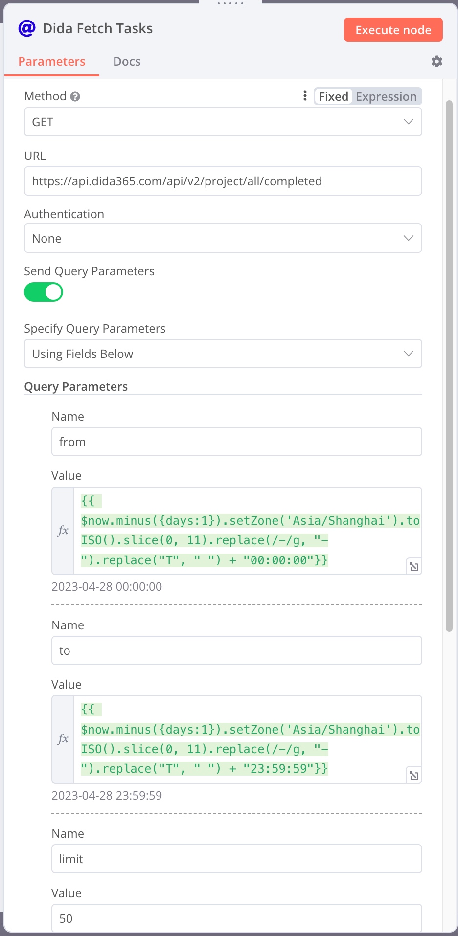Click fx icon beside 'to' value
Screen dimensions: 458x936
[x=63, y=739]
